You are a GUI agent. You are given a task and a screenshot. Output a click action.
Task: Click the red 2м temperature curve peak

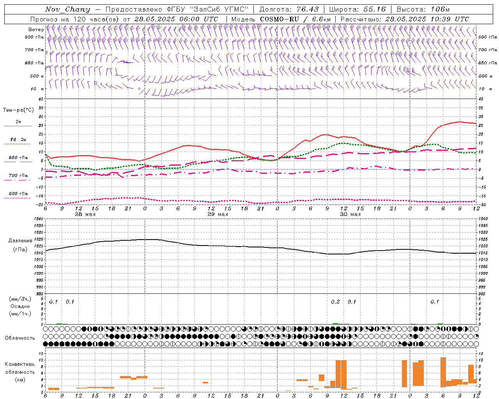(460, 122)
